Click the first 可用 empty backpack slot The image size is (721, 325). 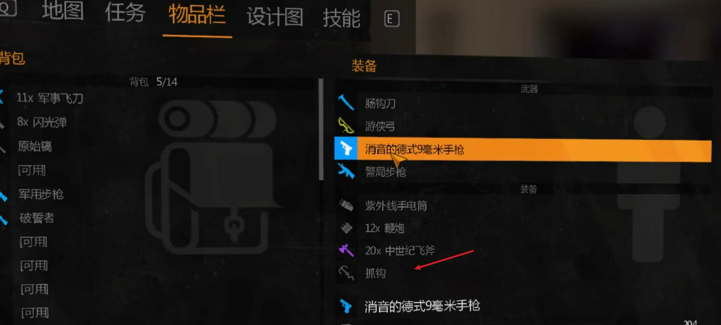(x=32, y=170)
